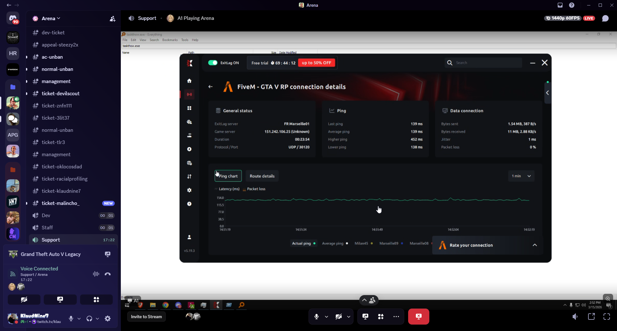Open camera options chevron in control bar
The height and width of the screenshot is (331, 617).
click(349, 317)
